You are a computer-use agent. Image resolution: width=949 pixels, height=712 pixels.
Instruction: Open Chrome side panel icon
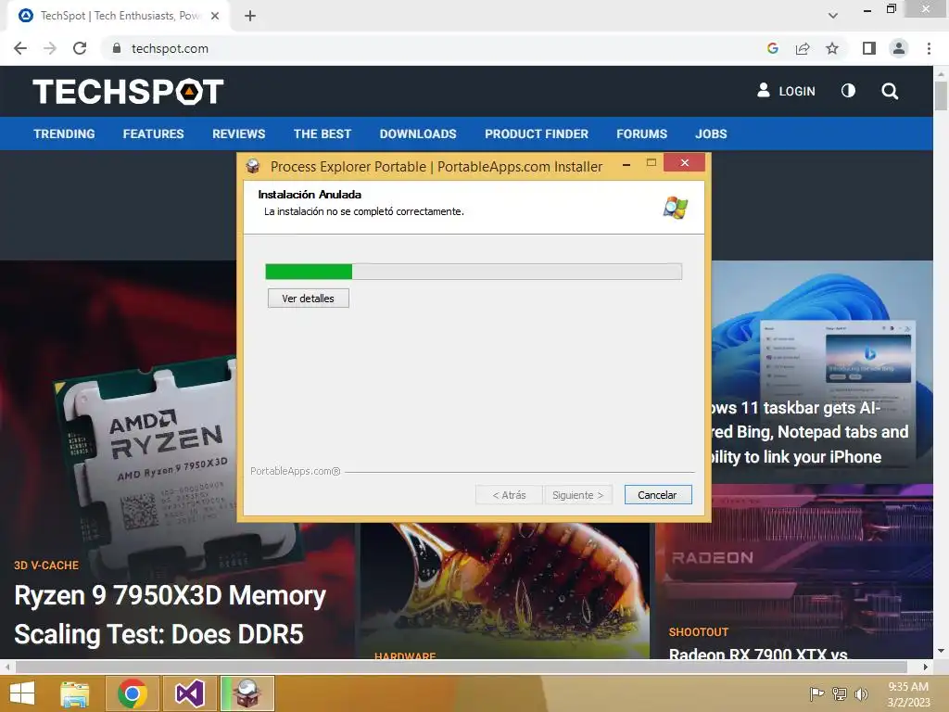869,48
